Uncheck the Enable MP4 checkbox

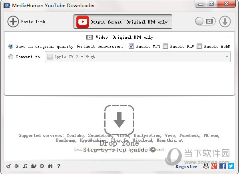pyautogui.click(x=131, y=46)
